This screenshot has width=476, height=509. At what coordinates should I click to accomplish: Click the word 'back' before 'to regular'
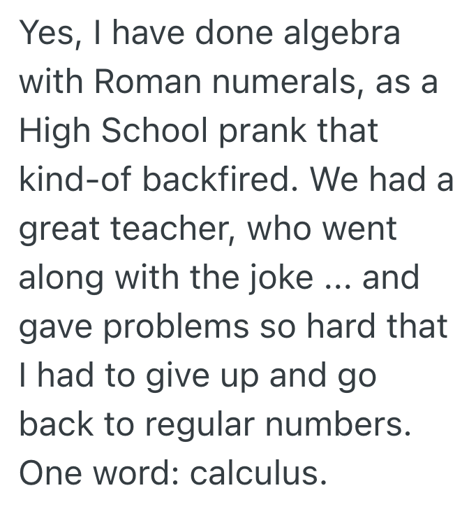[x=57, y=425]
